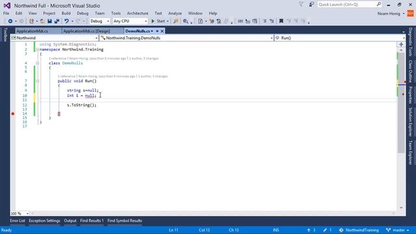
Task: Open the Edit menu
Action: click(x=19, y=13)
